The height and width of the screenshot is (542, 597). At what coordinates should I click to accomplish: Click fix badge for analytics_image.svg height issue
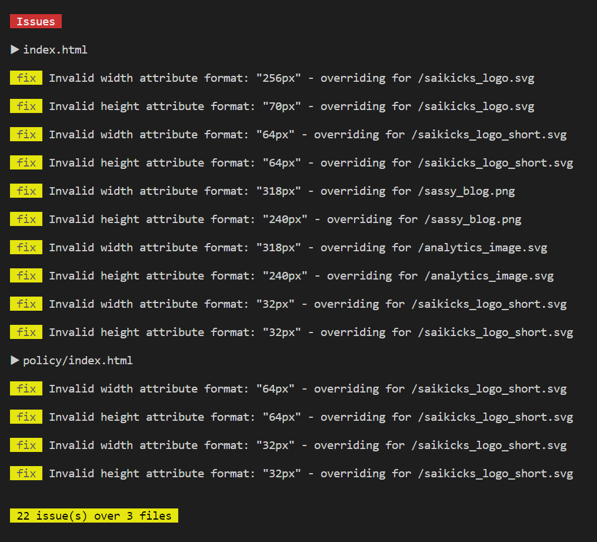click(26, 276)
